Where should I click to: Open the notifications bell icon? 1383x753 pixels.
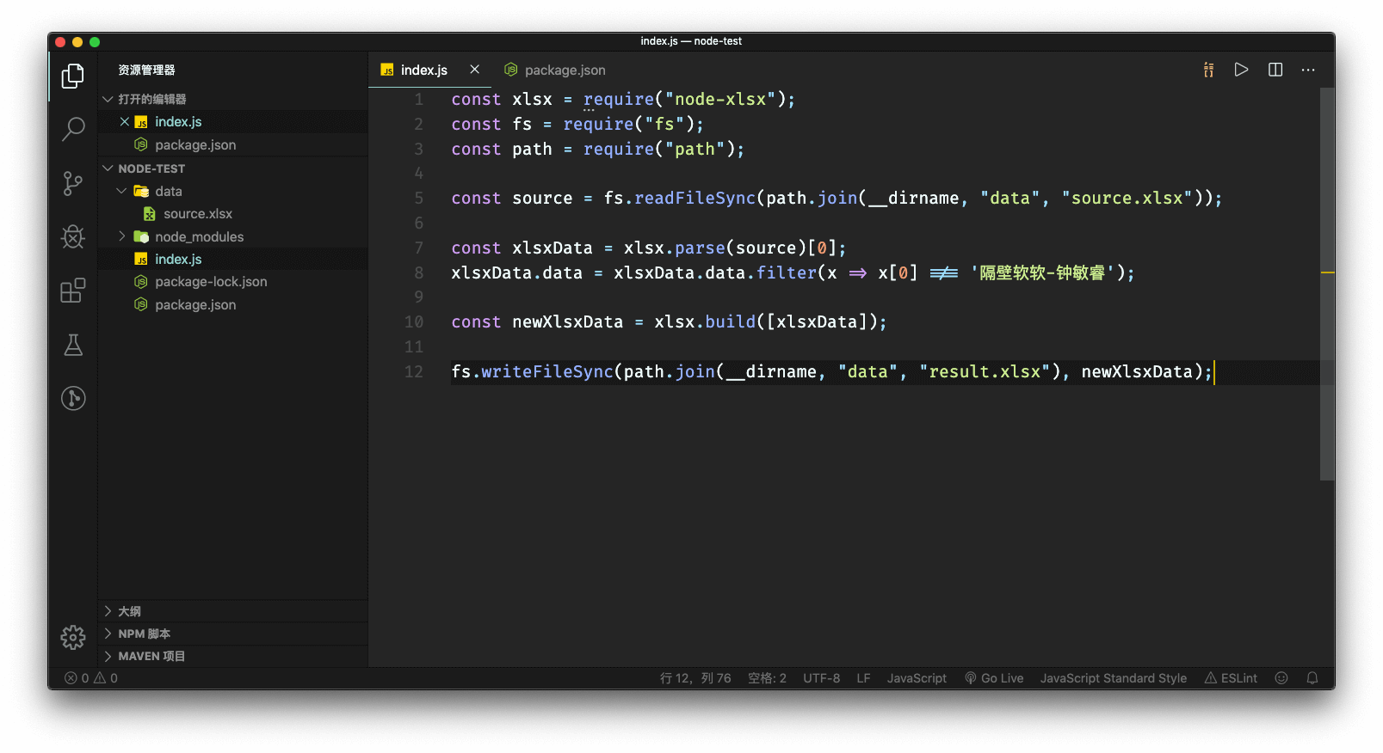tap(1312, 678)
